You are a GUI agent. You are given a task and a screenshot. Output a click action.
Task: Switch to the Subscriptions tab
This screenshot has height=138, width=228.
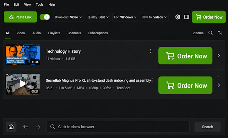coord(98,33)
